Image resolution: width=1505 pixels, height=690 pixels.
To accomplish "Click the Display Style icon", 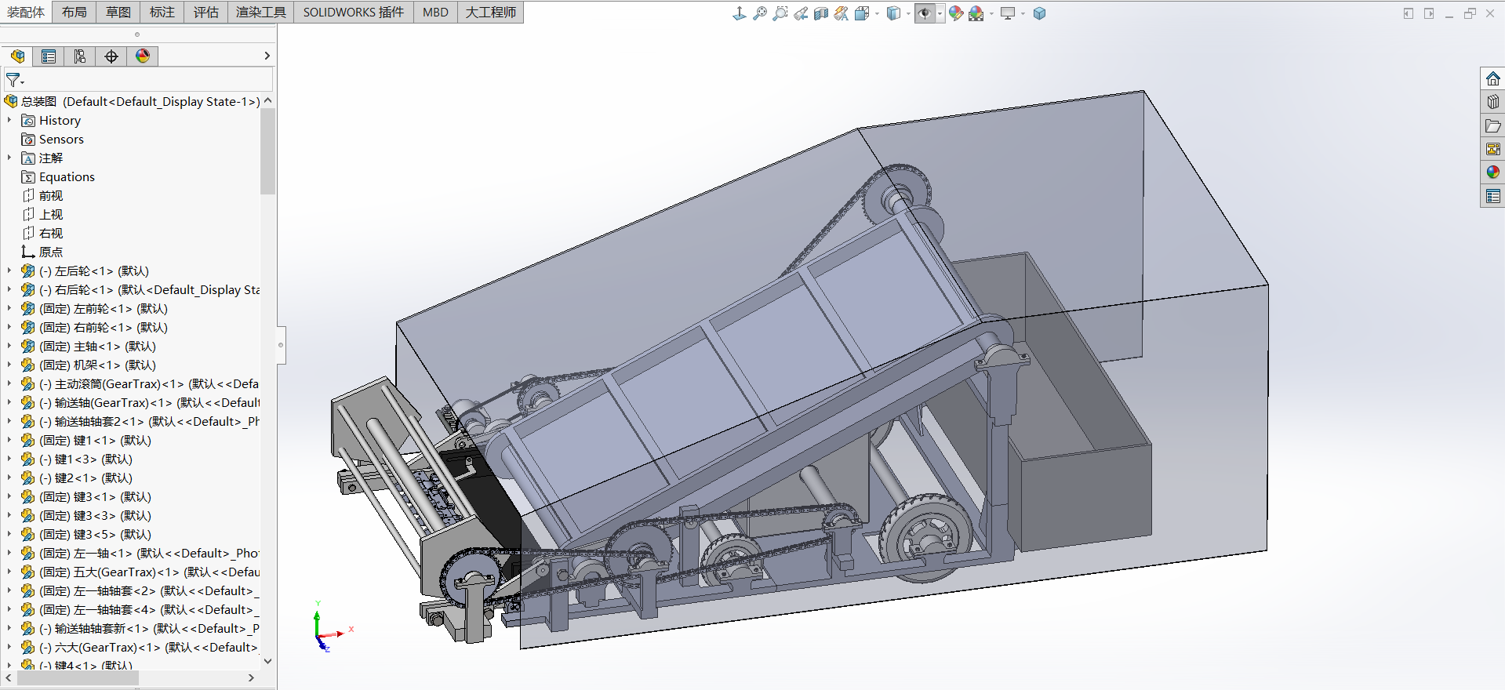I will click(x=893, y=13).
